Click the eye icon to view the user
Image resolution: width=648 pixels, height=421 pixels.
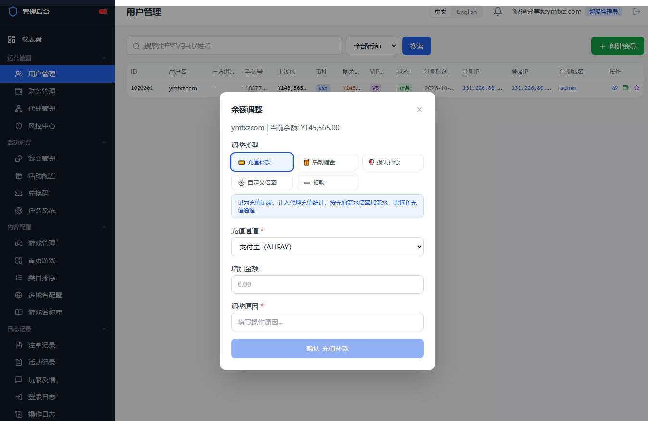614,88
